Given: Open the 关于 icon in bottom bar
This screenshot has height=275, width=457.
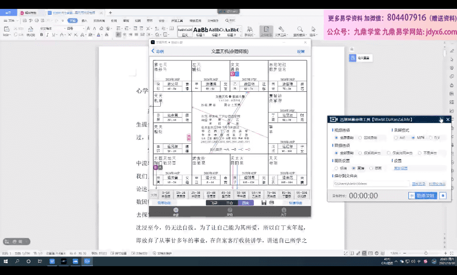Looking at the screenshot, I should [284, 212].
